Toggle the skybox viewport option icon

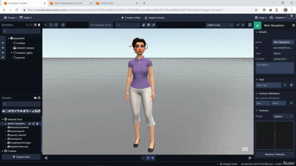pos(143,25)
